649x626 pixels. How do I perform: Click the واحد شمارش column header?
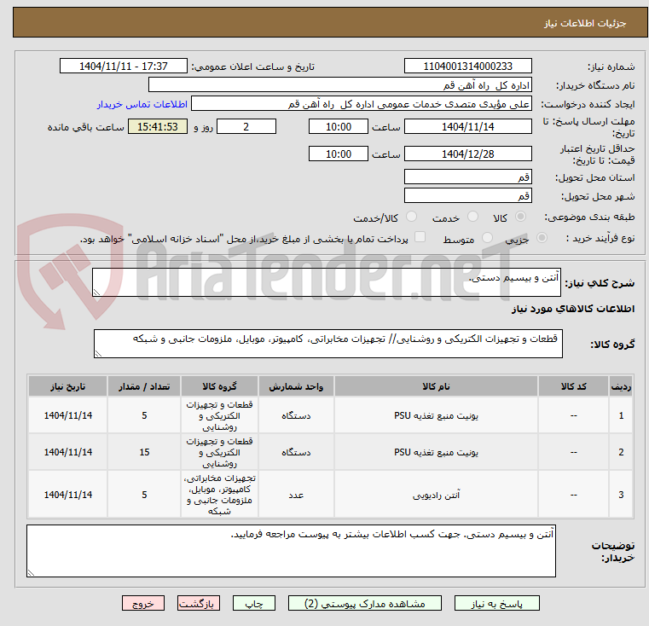coord(296,386)
